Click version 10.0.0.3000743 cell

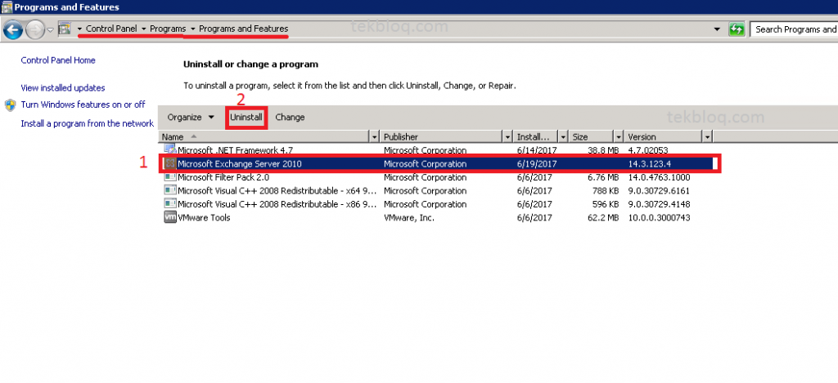659,218
